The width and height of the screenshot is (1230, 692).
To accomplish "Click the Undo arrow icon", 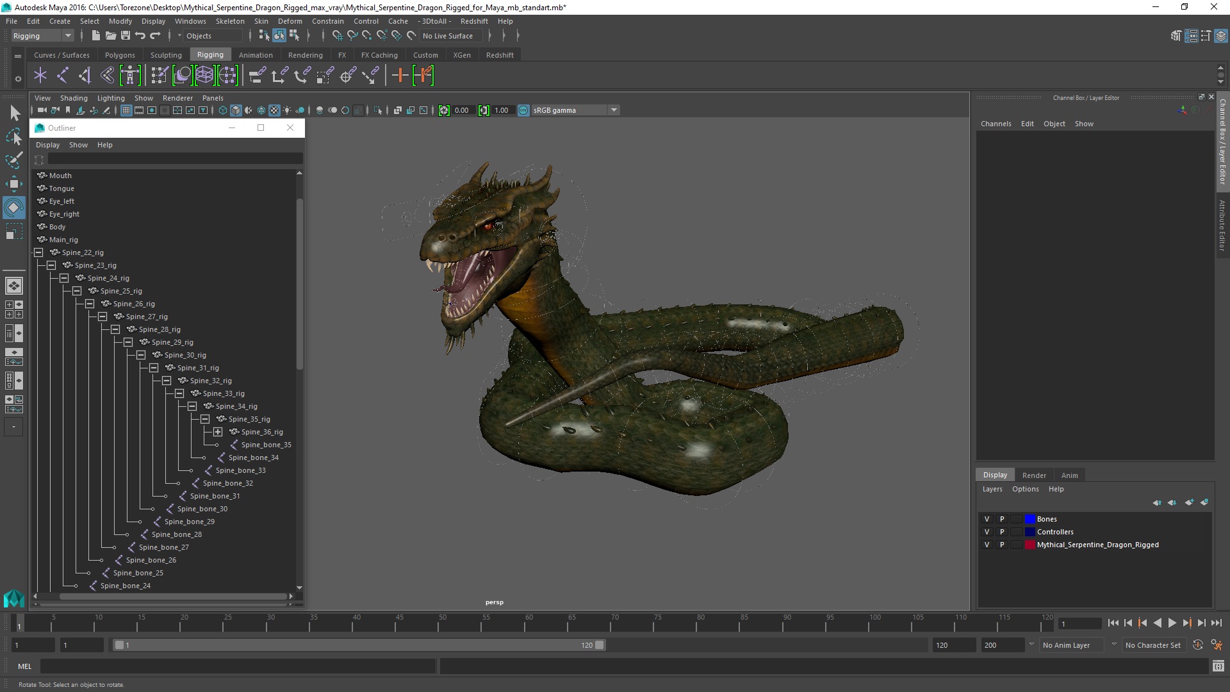I will click(140, 36).
